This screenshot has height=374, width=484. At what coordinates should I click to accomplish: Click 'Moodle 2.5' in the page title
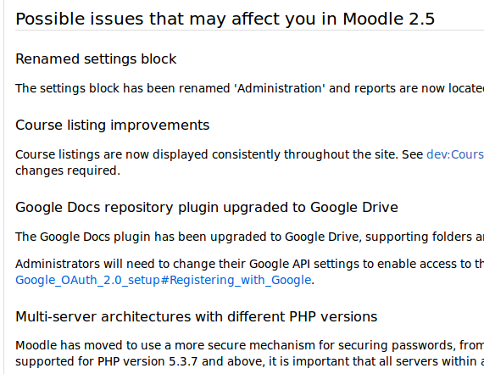pos(388,19)
